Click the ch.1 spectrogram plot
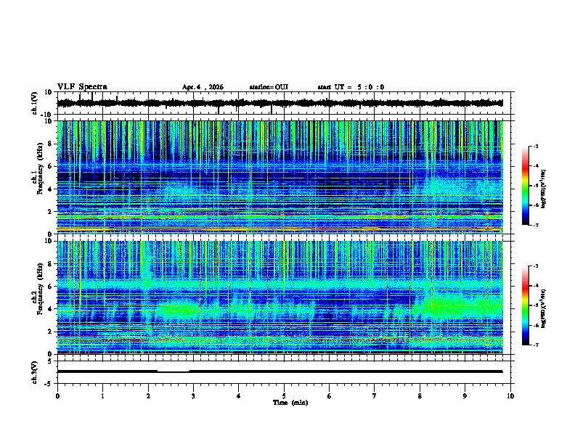Viewport: 575px width, 444px height. [x=280, y=177]
